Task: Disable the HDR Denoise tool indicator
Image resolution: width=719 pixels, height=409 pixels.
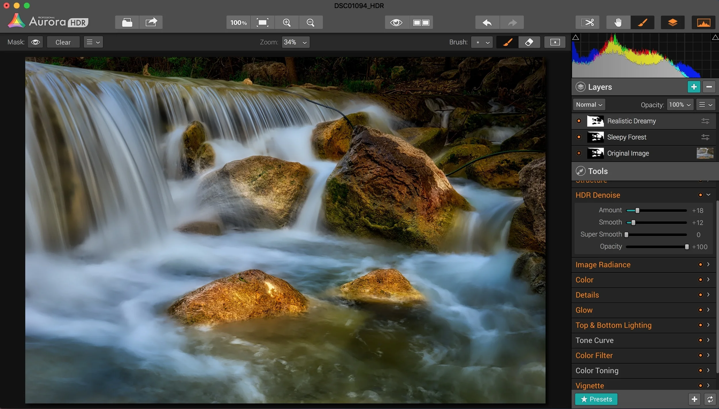Action: point(700,195)
